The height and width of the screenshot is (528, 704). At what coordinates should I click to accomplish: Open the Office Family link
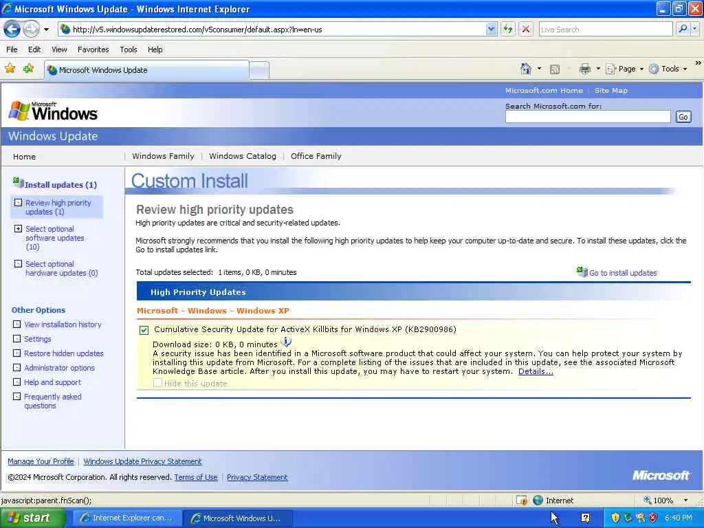tap(316, 156)
